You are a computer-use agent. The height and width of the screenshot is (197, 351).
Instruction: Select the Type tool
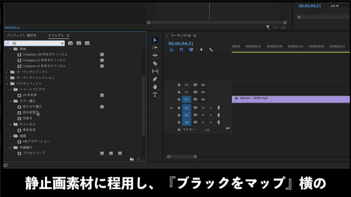coord(155,95)
